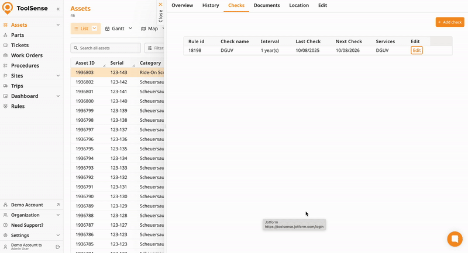Select asset row 1936802

pos(118,82)
